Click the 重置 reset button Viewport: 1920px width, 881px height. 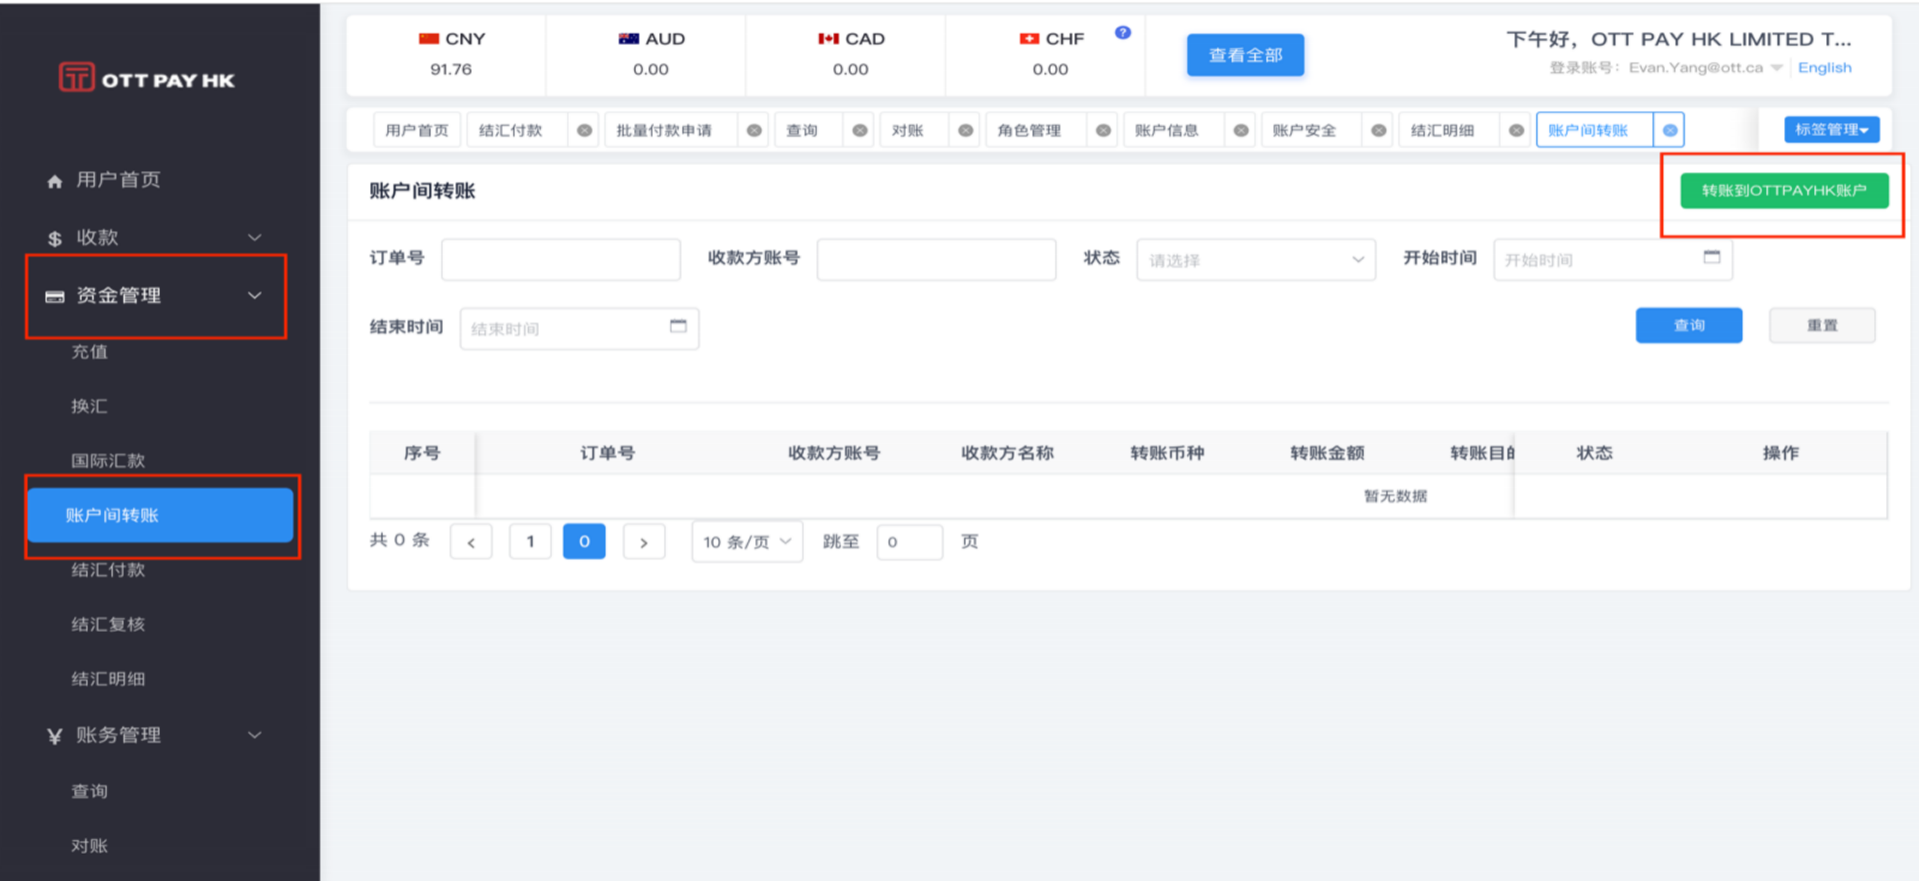pyautogui.click(x=1822, y=325)
